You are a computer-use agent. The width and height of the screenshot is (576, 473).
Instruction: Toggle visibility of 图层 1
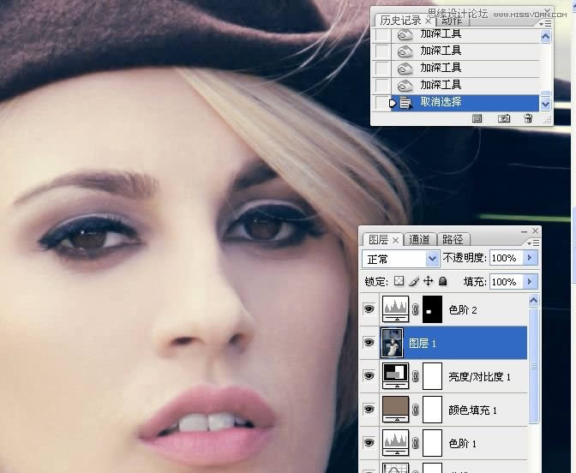point(369,343)
